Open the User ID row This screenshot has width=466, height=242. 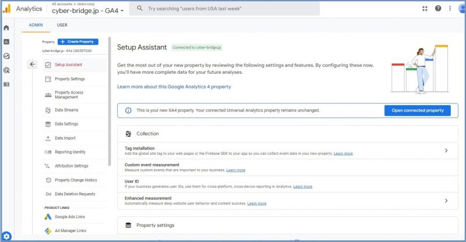coord(287,184)
